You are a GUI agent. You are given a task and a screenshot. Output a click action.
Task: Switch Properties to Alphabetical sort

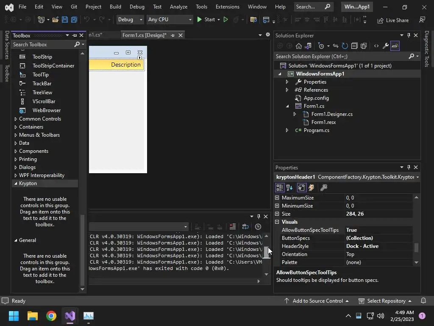coord(289,188)
